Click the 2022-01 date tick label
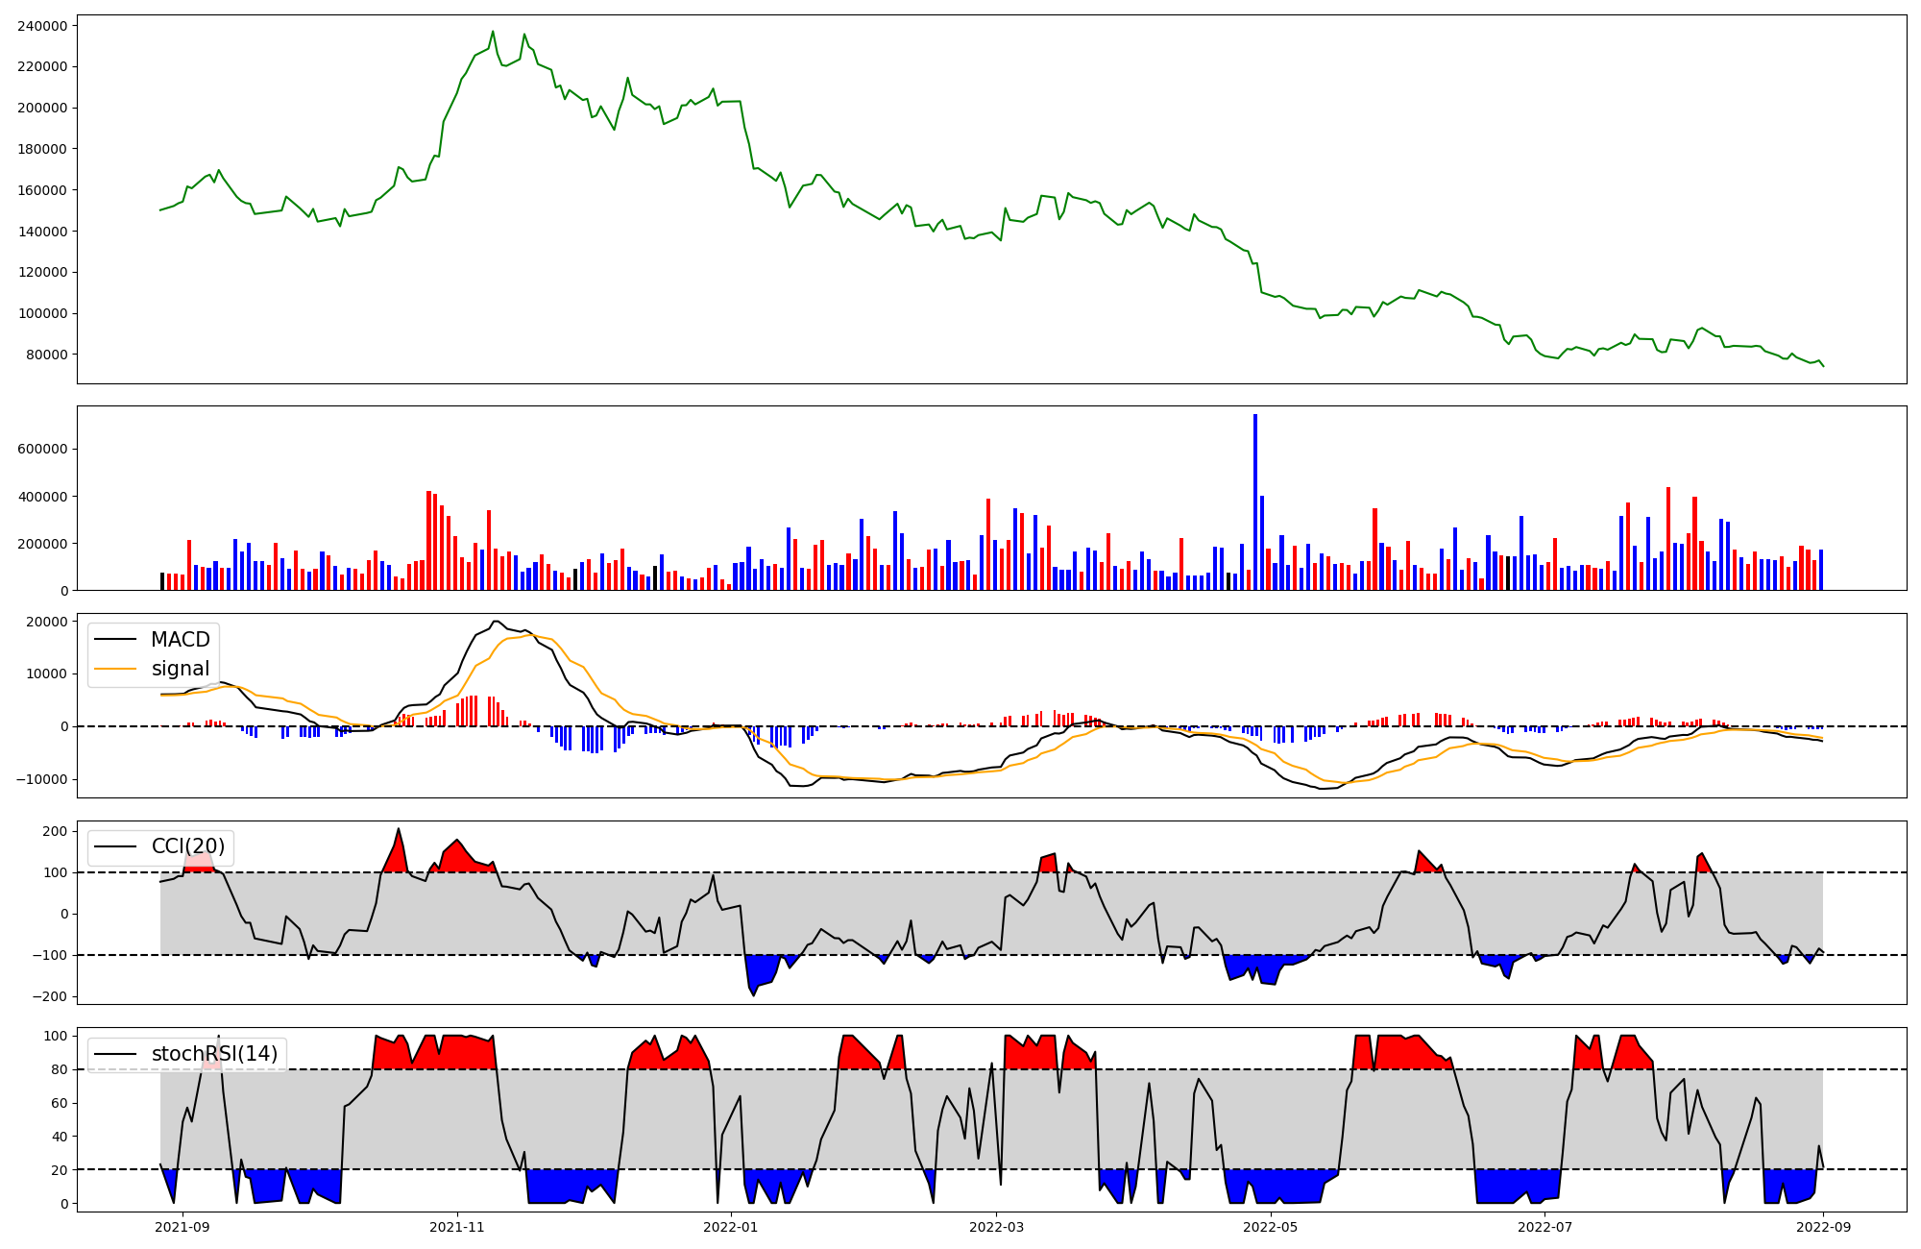Image resolution: width=1921 pixels, height=1249 pixels. point(731,1226)
